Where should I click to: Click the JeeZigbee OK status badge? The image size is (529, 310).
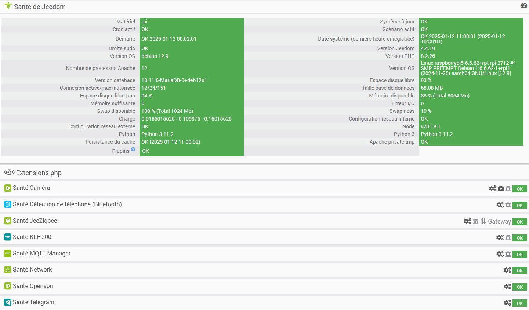(520, 222)
